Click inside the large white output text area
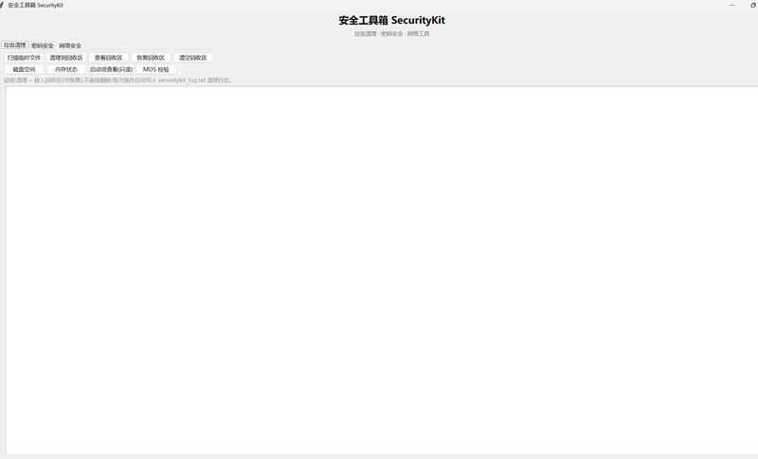The height and width of the screenshot is (459, 758). tap(382, 271)
